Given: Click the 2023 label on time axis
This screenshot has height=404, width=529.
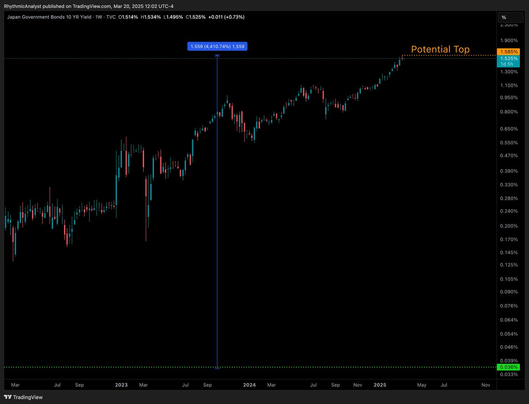Looking at the screenshot, I should click(x=121, y=385).
